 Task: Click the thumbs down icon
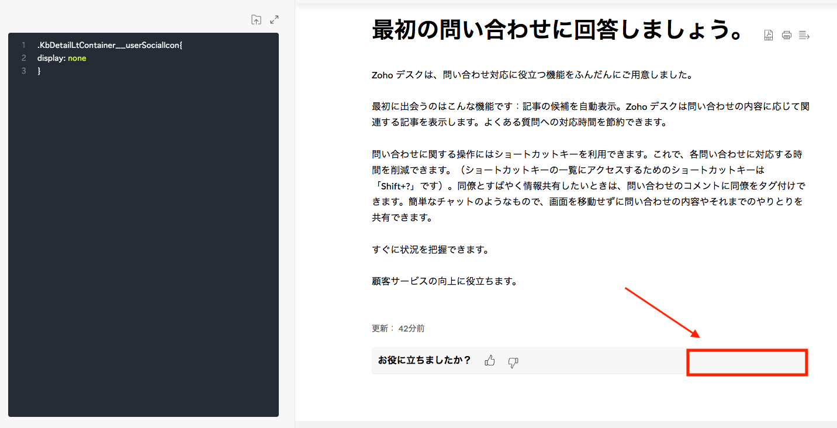click(513, 363)
